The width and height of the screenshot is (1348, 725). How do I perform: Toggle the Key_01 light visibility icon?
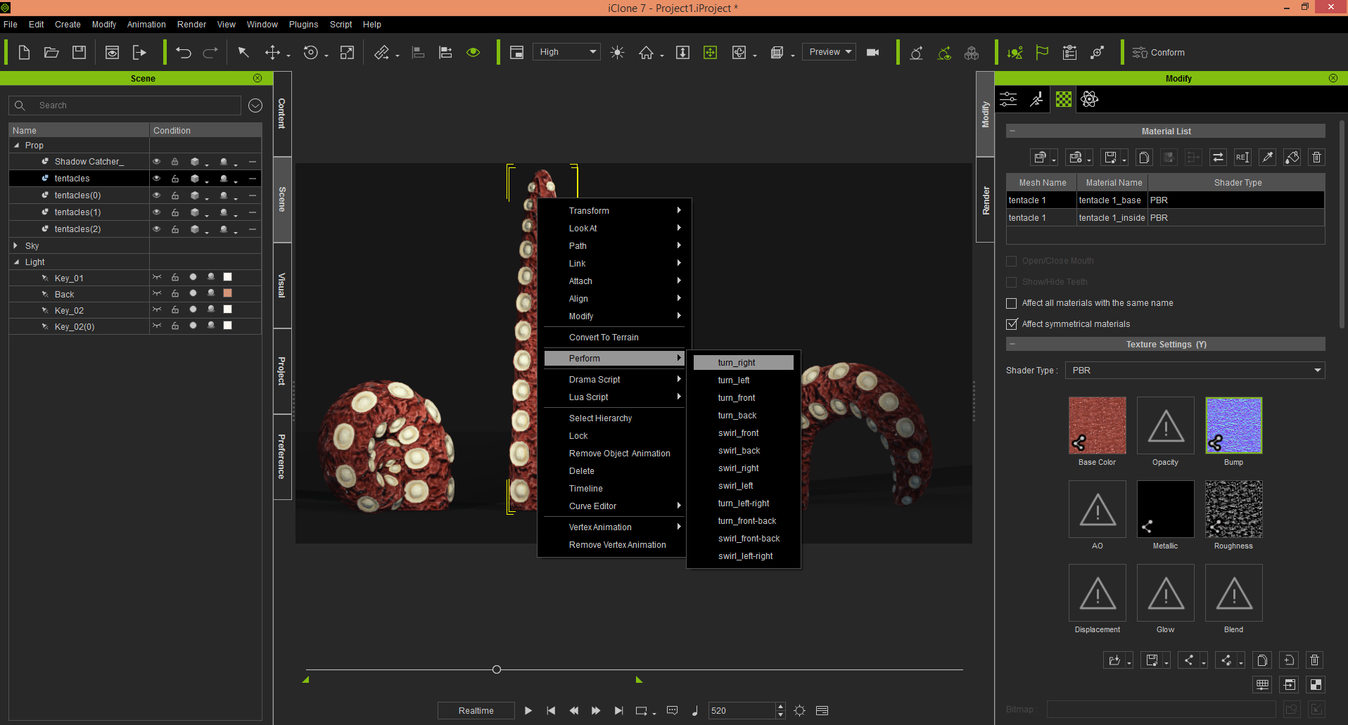tap(157, 277)
